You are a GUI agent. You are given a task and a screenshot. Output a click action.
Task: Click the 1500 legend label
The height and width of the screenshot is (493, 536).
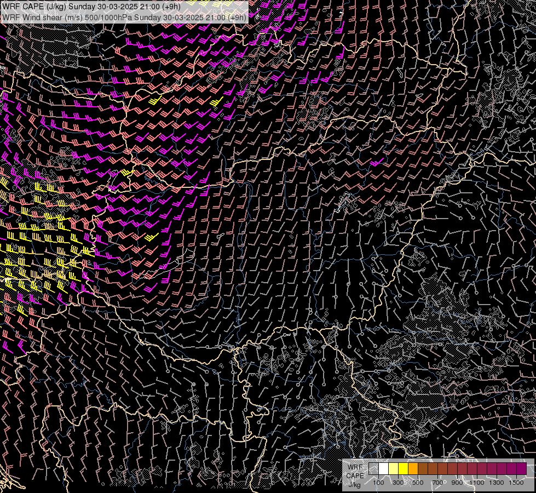tap(516, 483)
